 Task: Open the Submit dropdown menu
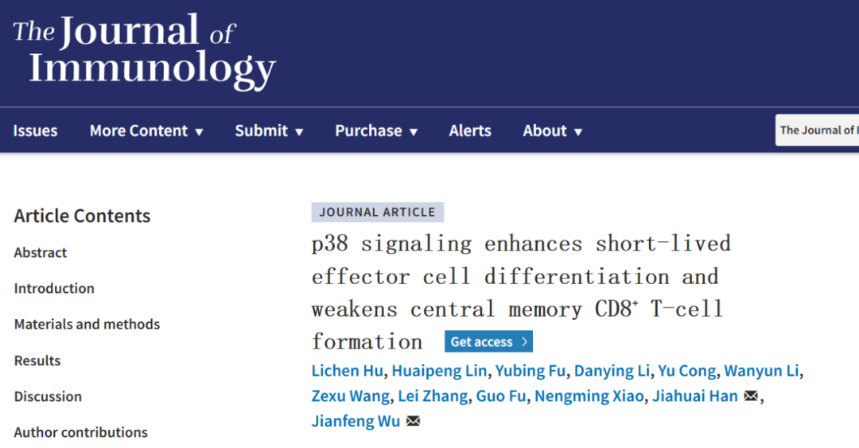click(269, 131)
